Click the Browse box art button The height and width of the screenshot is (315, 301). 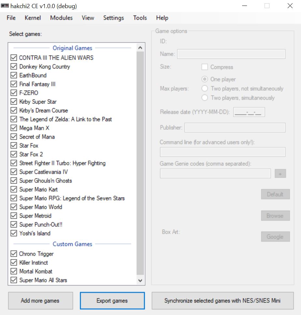pos(275,216)
